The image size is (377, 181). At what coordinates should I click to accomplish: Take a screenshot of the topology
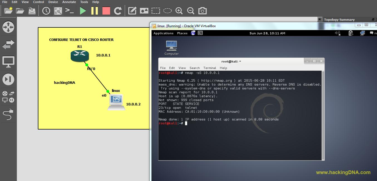pyautogui.click(x=202, y=11)
